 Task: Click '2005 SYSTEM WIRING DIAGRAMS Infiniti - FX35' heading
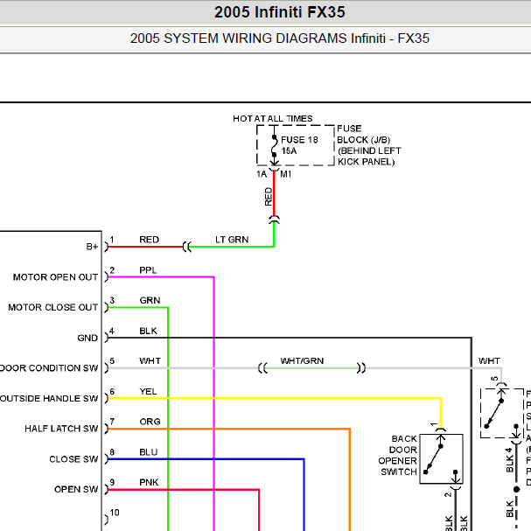pyautogui.click(x=279, y=38)
